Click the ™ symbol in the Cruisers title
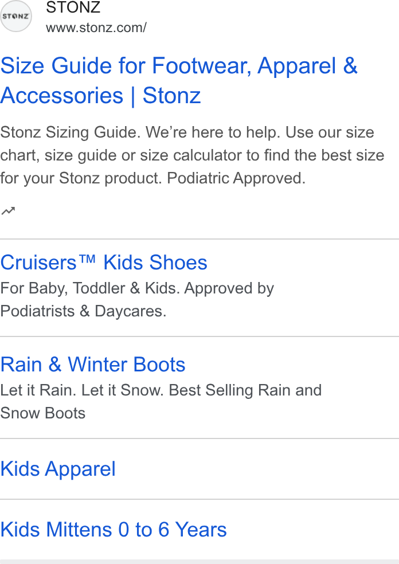Viewport: 399px width, 564px height. pyautogui.click(x=87, y=259)
